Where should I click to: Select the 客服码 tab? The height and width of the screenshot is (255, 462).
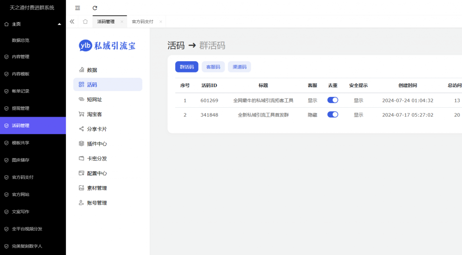click(x=213, y=67)
